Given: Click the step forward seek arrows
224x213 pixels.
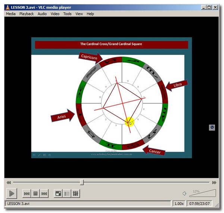Looking at the screenshot, I should click(214, 183).
